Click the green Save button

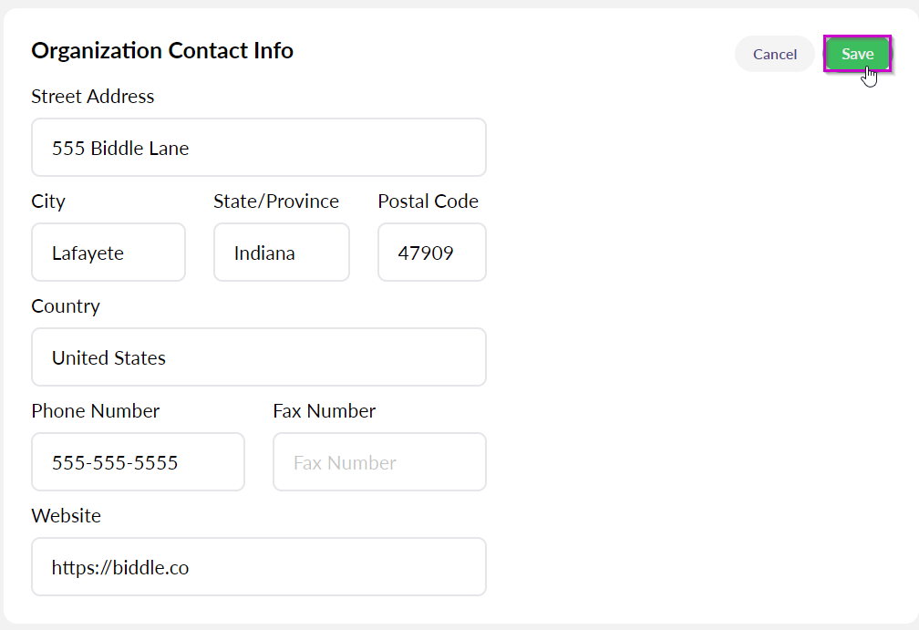tap(857, 53)
